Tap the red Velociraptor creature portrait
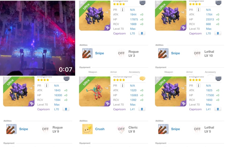This screenshot has height=147, width=227. 95,91
